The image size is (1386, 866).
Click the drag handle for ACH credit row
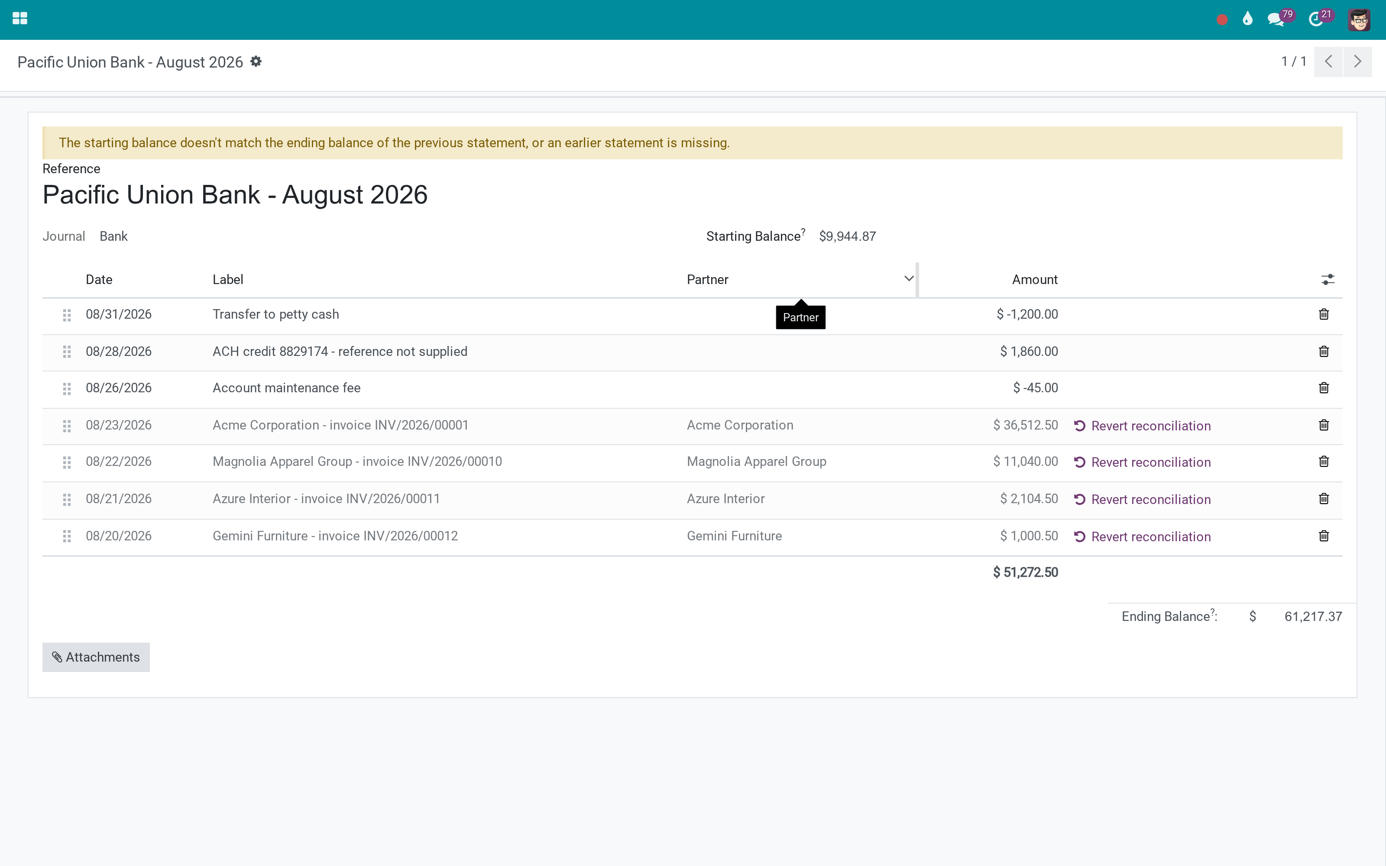pos(67,352)
